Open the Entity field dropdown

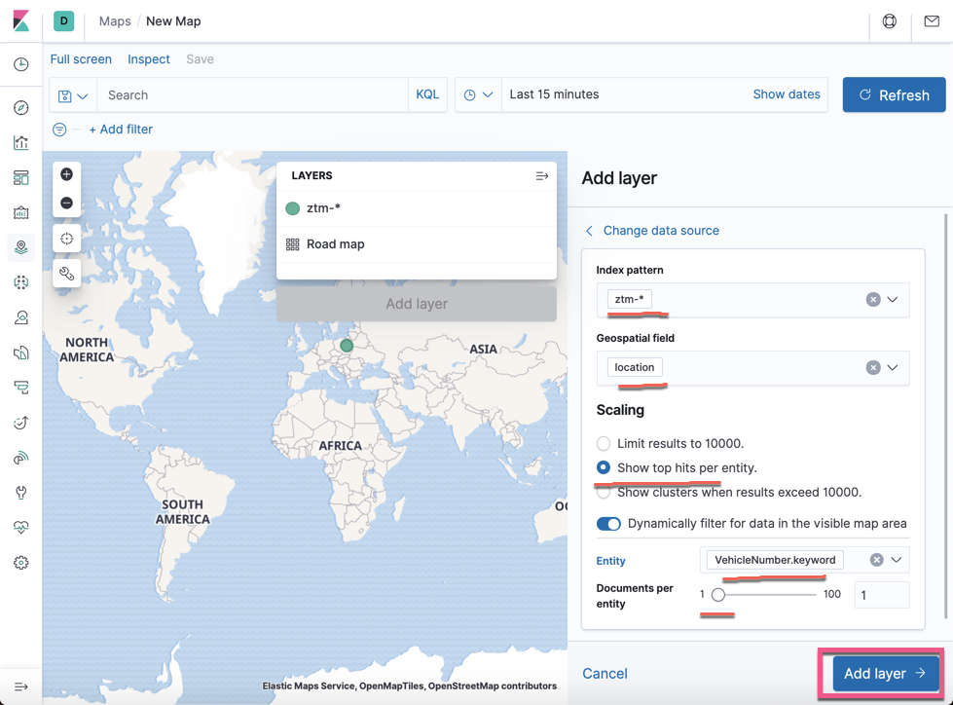(897, 560)
